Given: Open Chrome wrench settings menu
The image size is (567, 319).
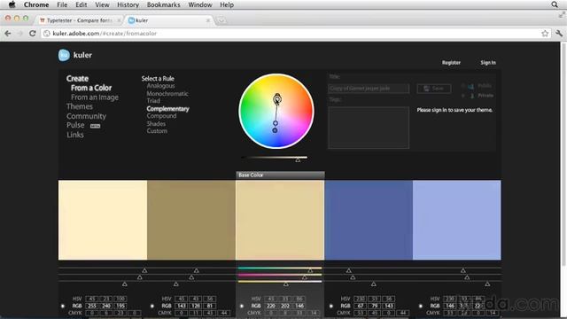Looking at the screenshot, I should coord(559,34).
